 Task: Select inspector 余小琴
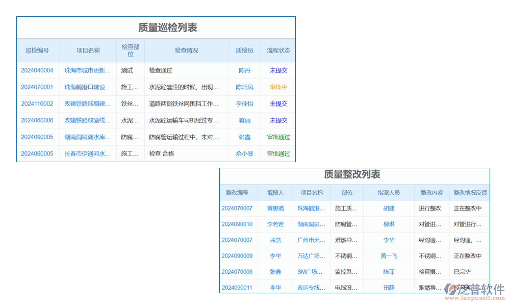tap(244, 154)
